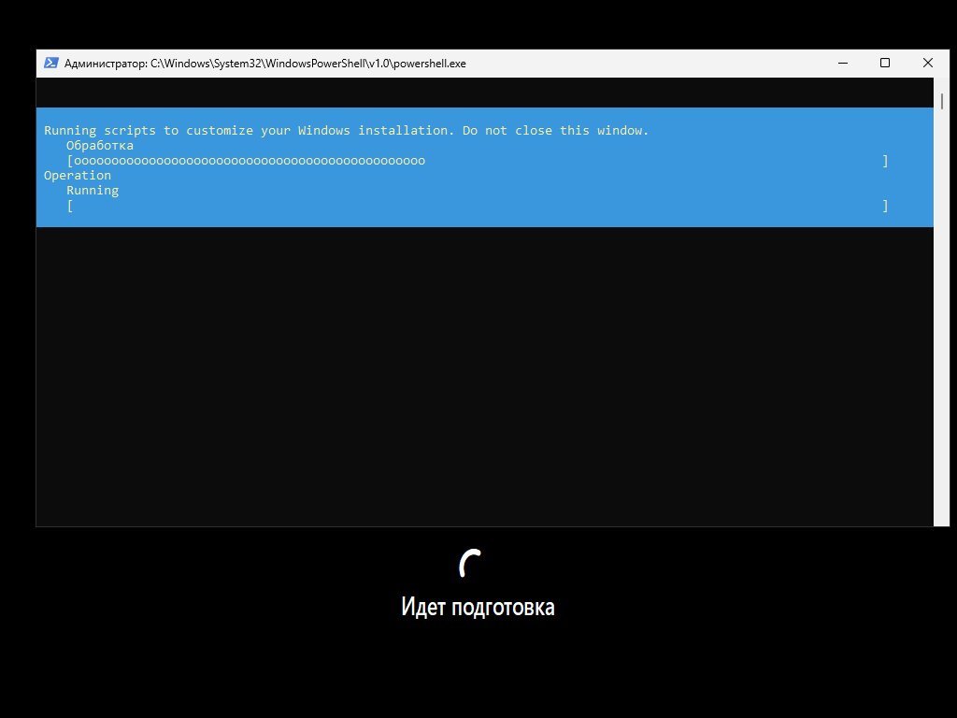Click the 'Running' status text

93,191
